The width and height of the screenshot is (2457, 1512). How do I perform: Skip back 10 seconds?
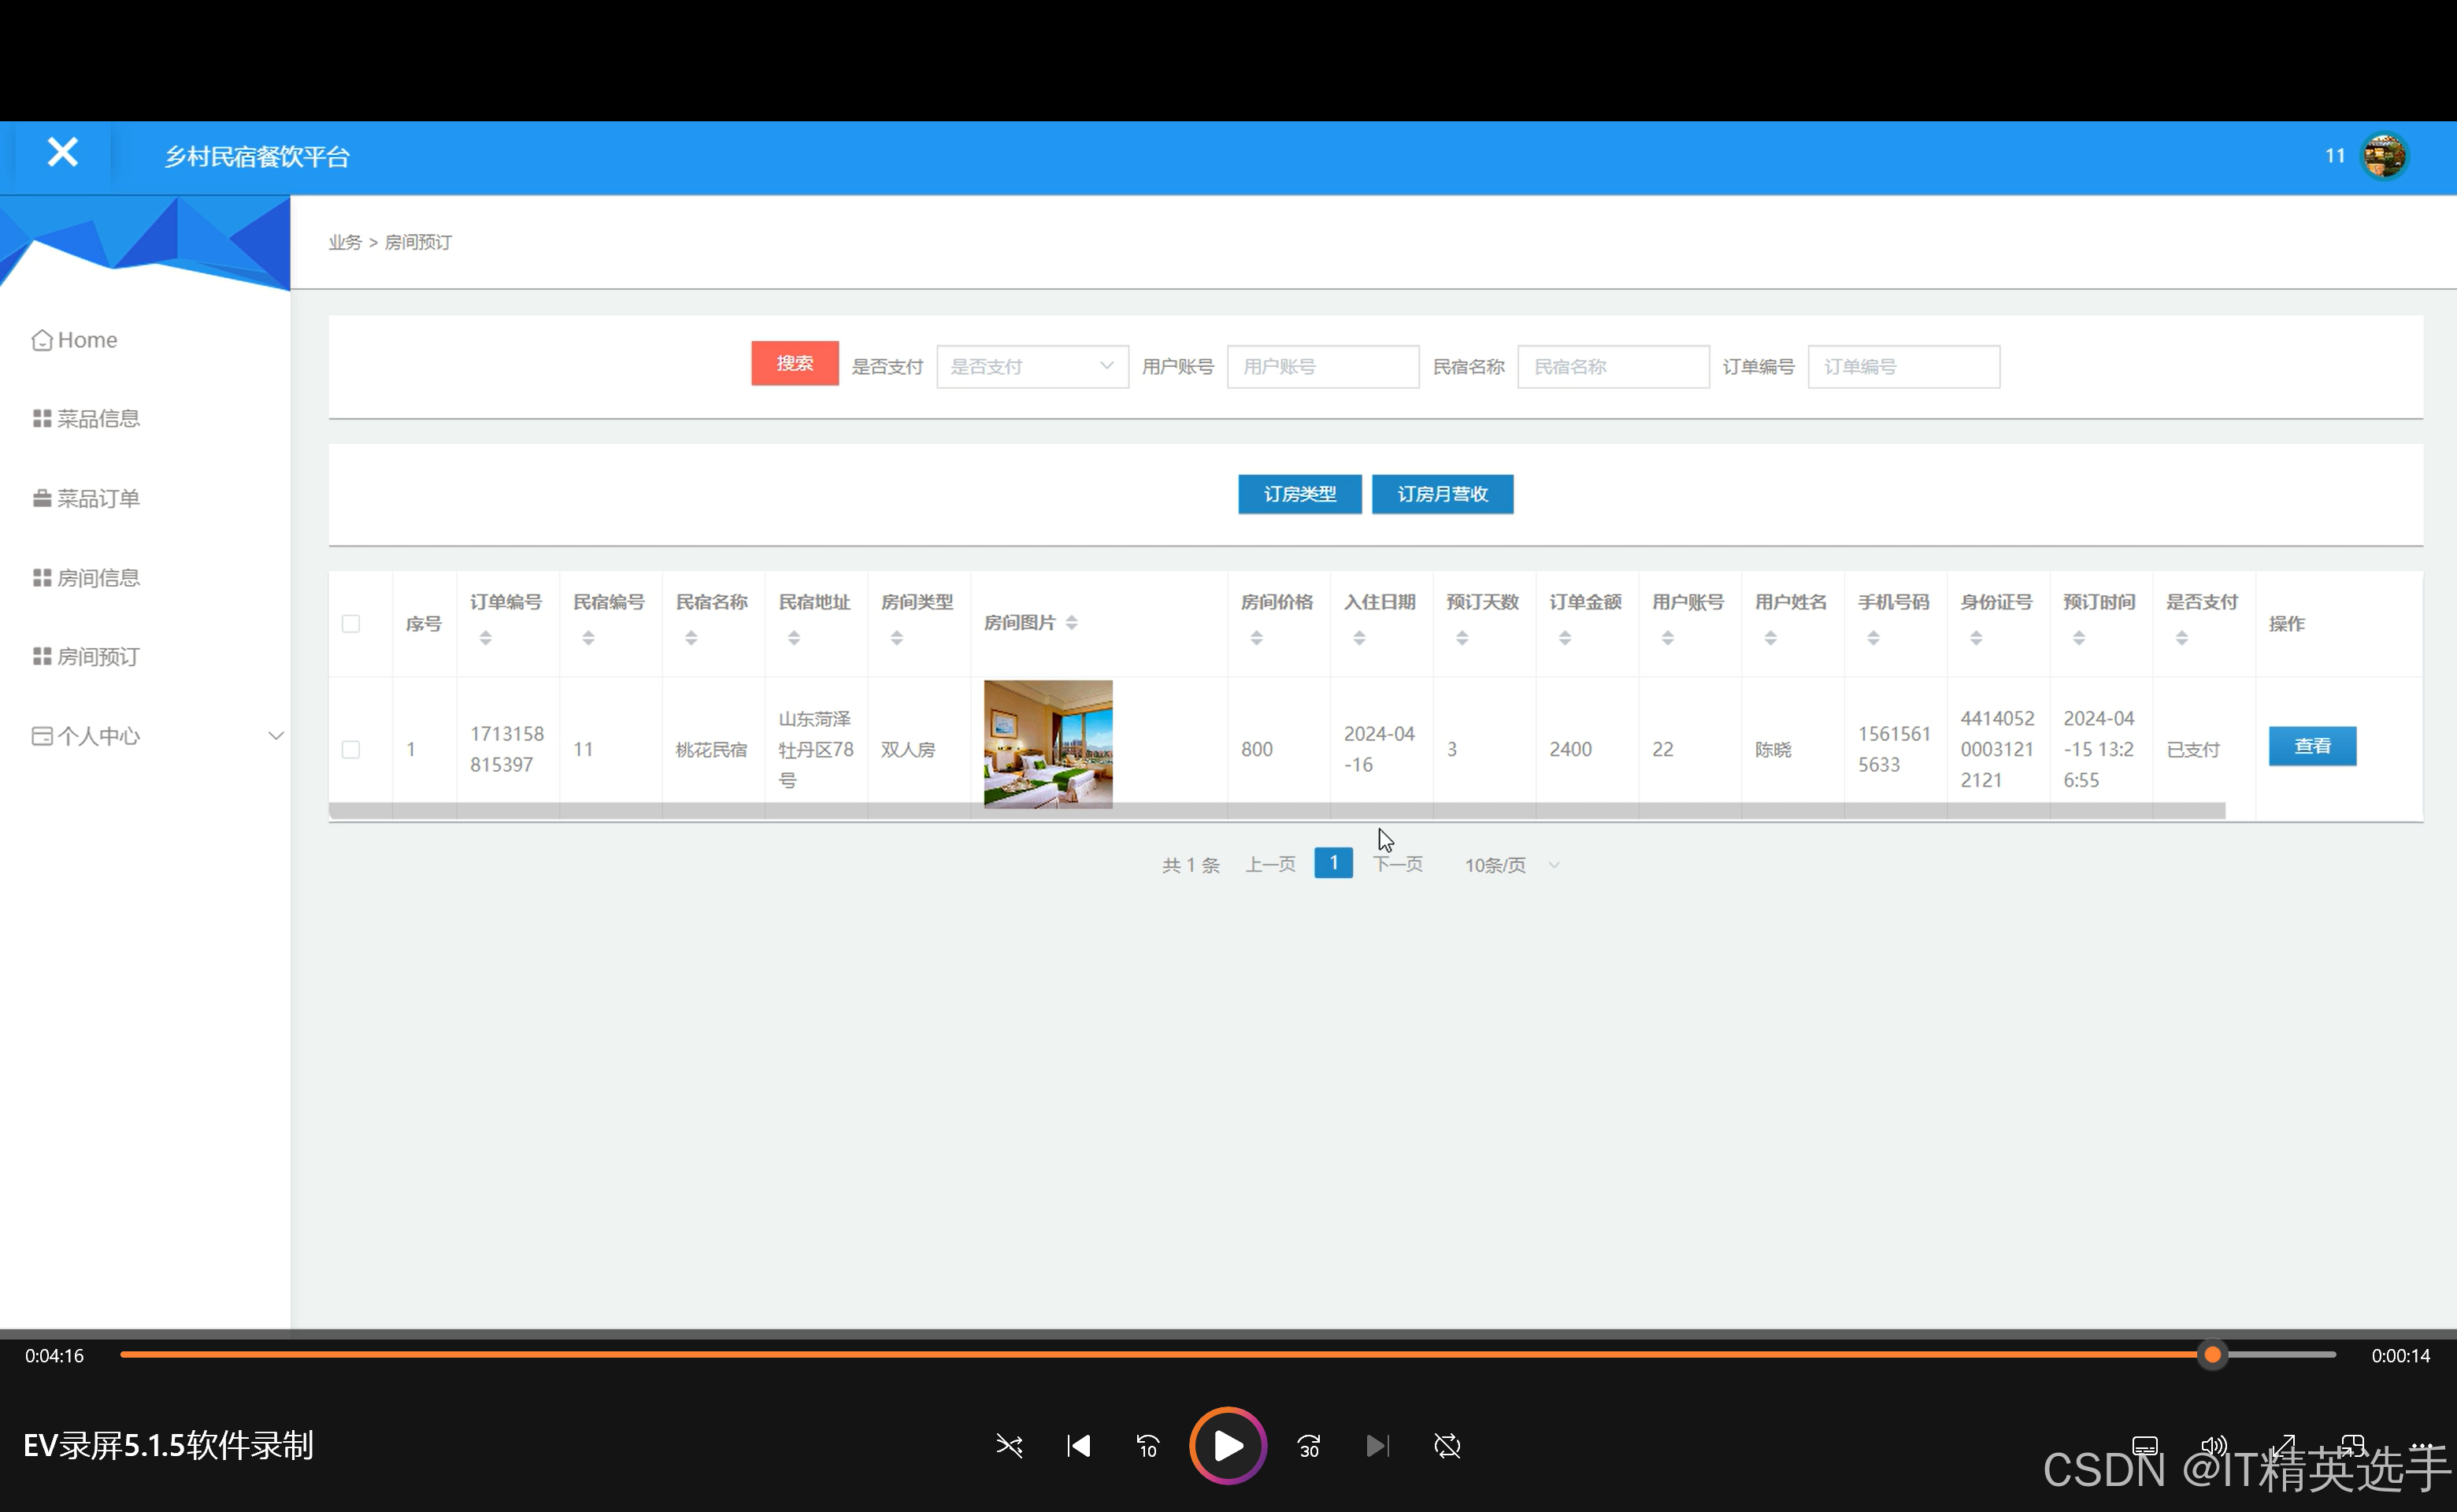(x=1147, y=1445)
